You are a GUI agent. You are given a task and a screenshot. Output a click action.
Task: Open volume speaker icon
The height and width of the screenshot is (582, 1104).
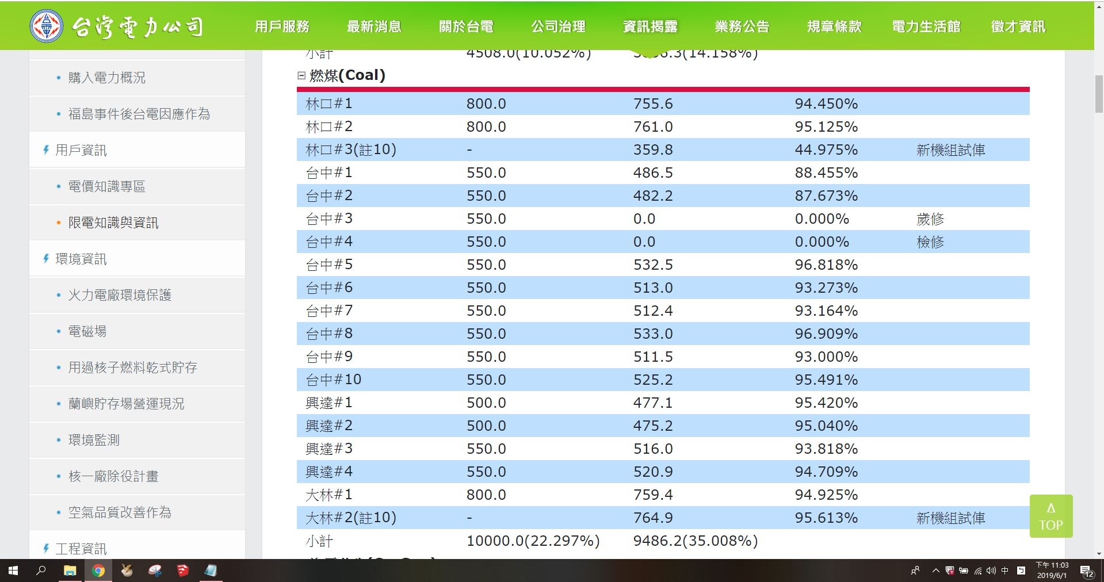991,570
